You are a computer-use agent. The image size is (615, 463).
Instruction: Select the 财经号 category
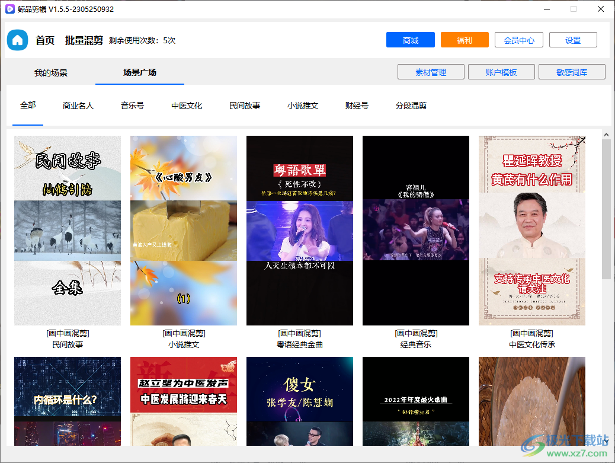pos(357,106)
